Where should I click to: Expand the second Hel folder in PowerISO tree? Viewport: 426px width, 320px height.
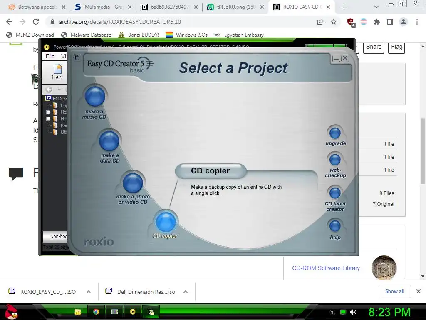tap(48, 119)
